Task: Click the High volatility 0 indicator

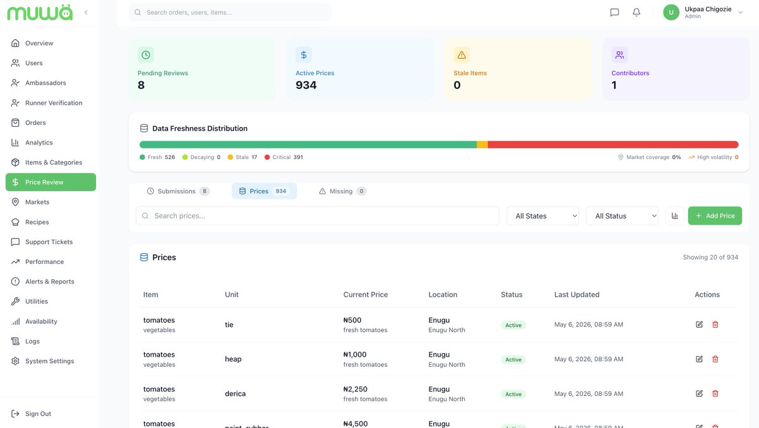Action: (x=713, y=157)
